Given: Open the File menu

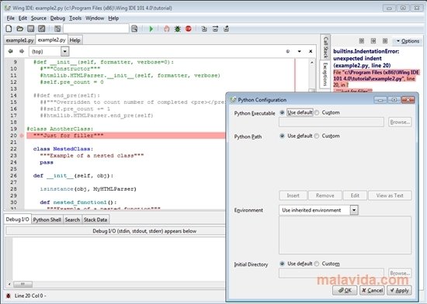Looking at the screenshot, I should (11, 18).
